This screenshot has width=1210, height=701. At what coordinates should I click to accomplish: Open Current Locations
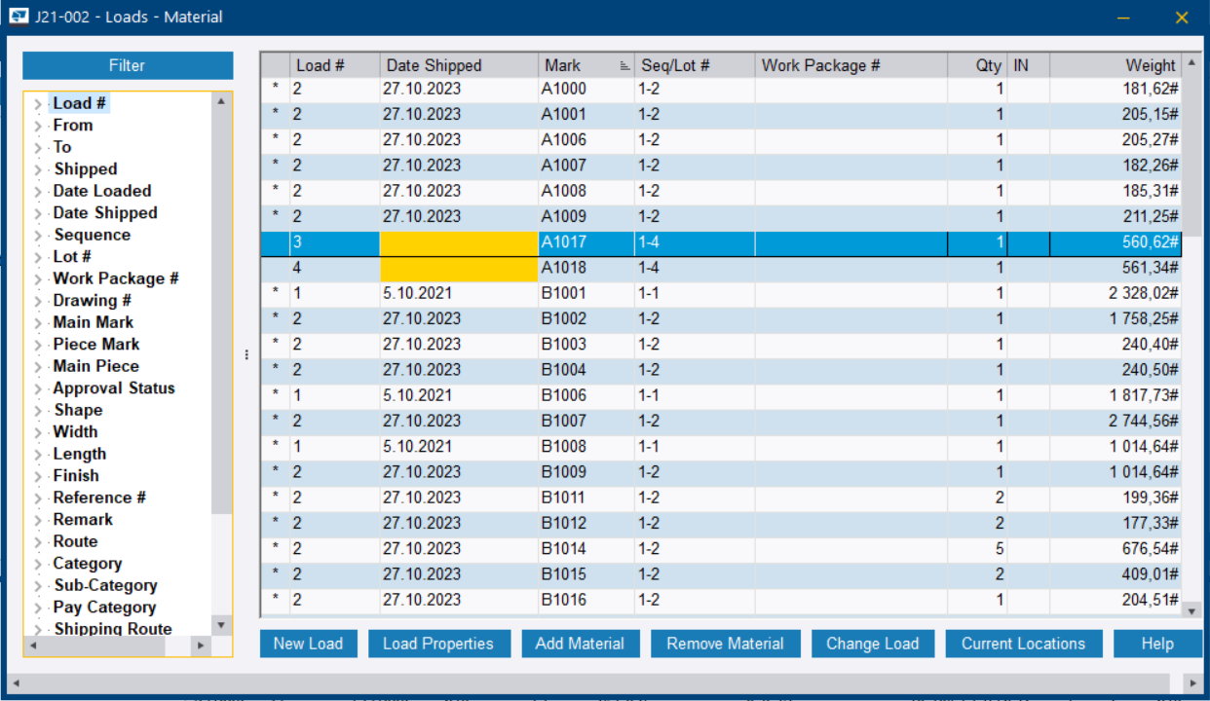tap(1024, 643)
